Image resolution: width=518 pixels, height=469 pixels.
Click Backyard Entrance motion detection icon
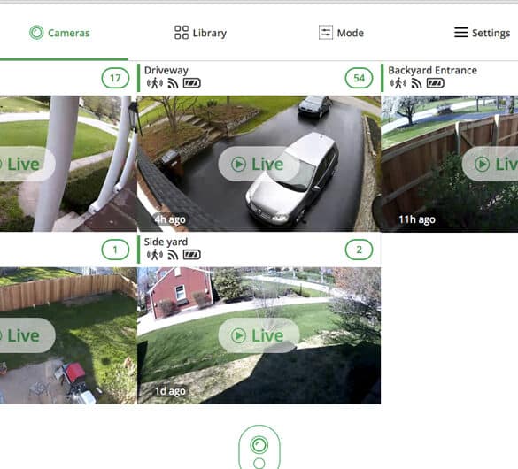click(x=398, y=83)
